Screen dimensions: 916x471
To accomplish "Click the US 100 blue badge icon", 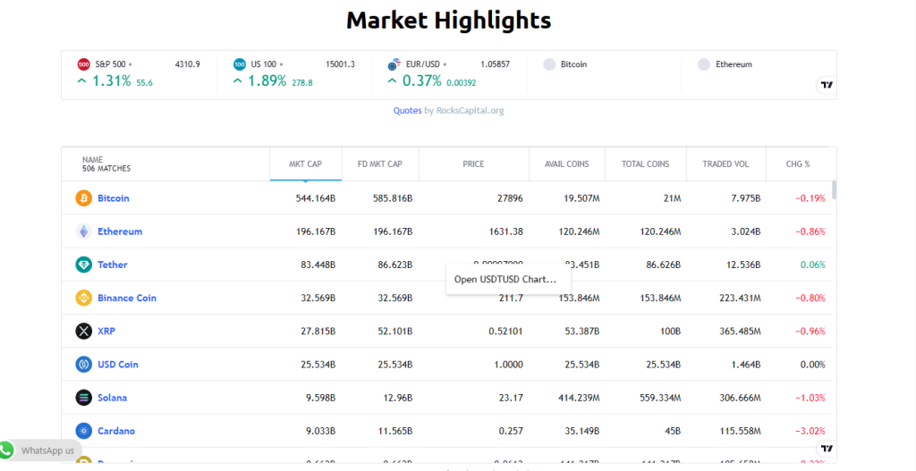I will (240, 64).
